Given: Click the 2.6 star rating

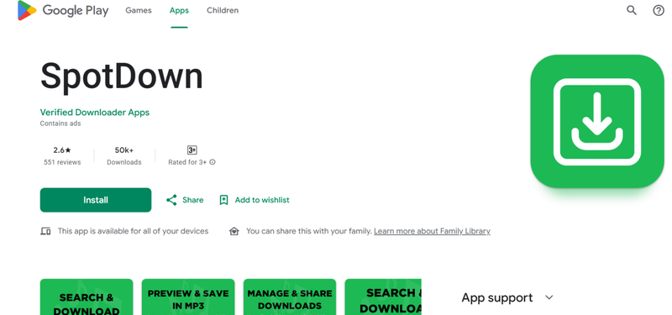Looking at the screenshot, I should click(62, 150).
